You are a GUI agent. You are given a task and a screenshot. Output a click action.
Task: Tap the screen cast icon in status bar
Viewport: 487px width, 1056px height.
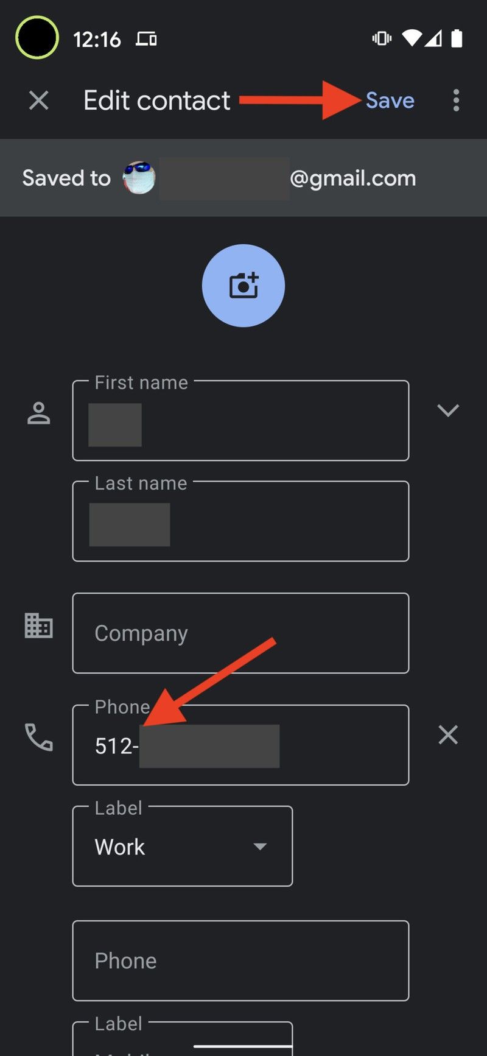coord(145,38)
